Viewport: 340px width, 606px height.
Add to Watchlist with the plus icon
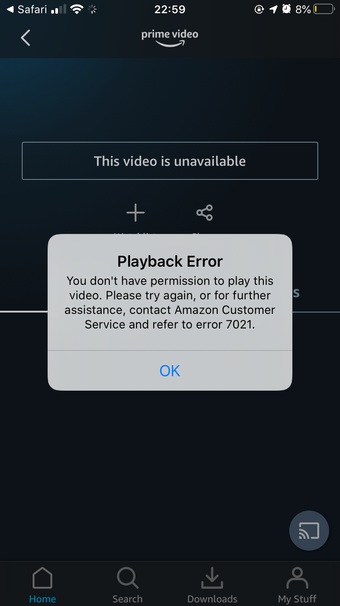coord(135,213)
